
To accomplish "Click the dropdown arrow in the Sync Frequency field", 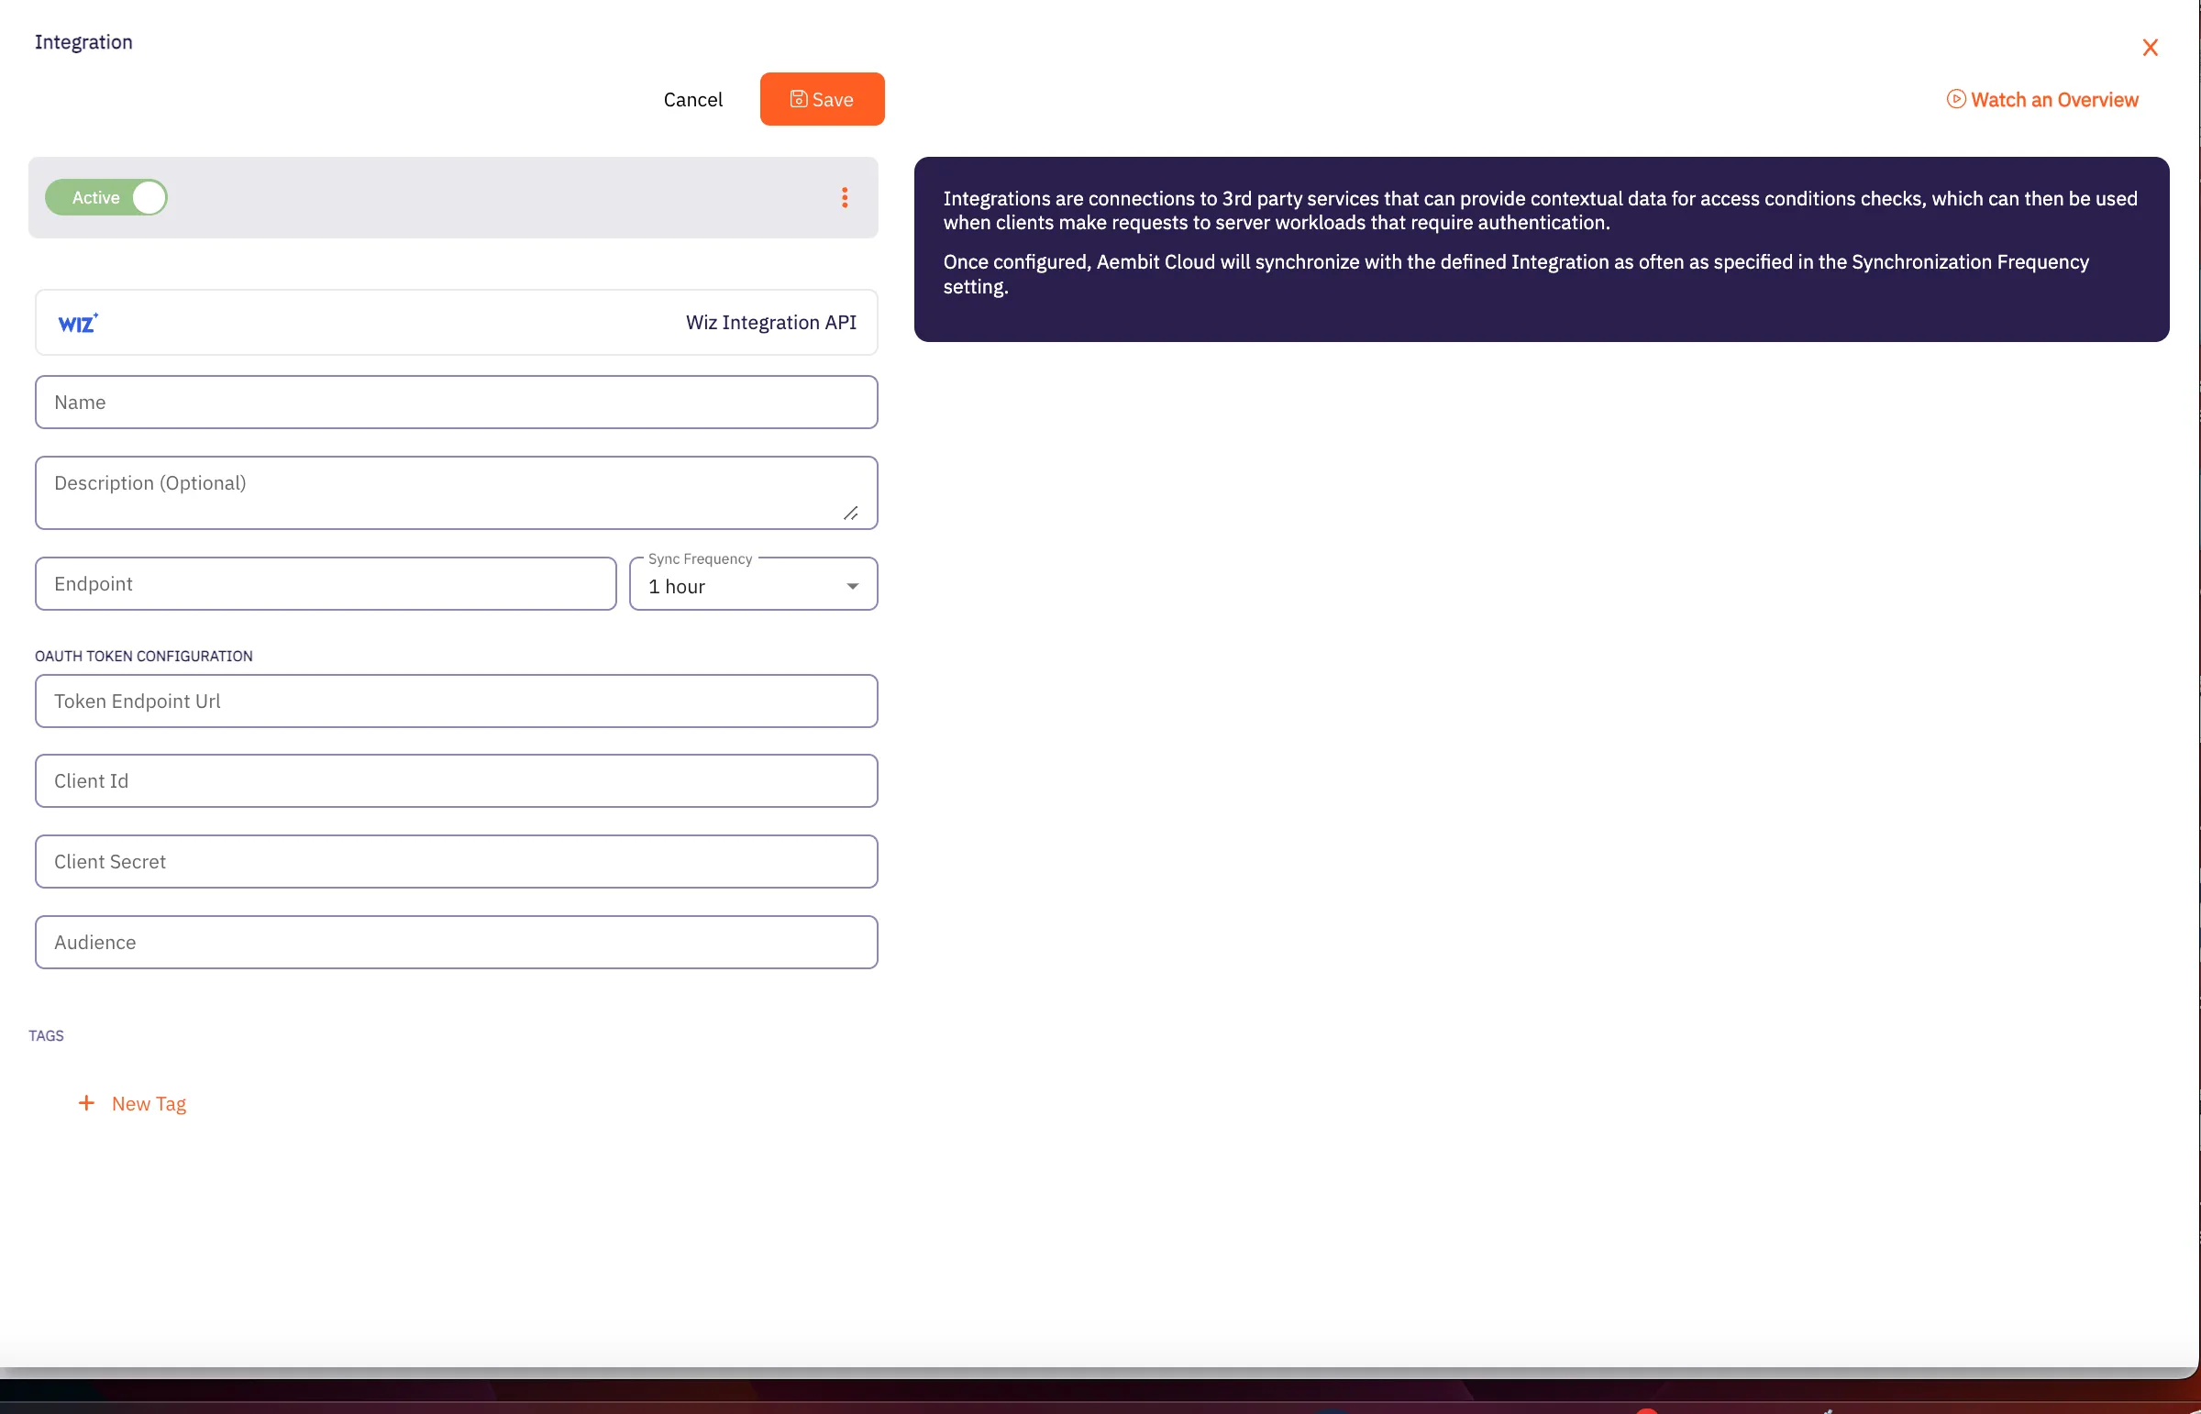I will (852, 585).
